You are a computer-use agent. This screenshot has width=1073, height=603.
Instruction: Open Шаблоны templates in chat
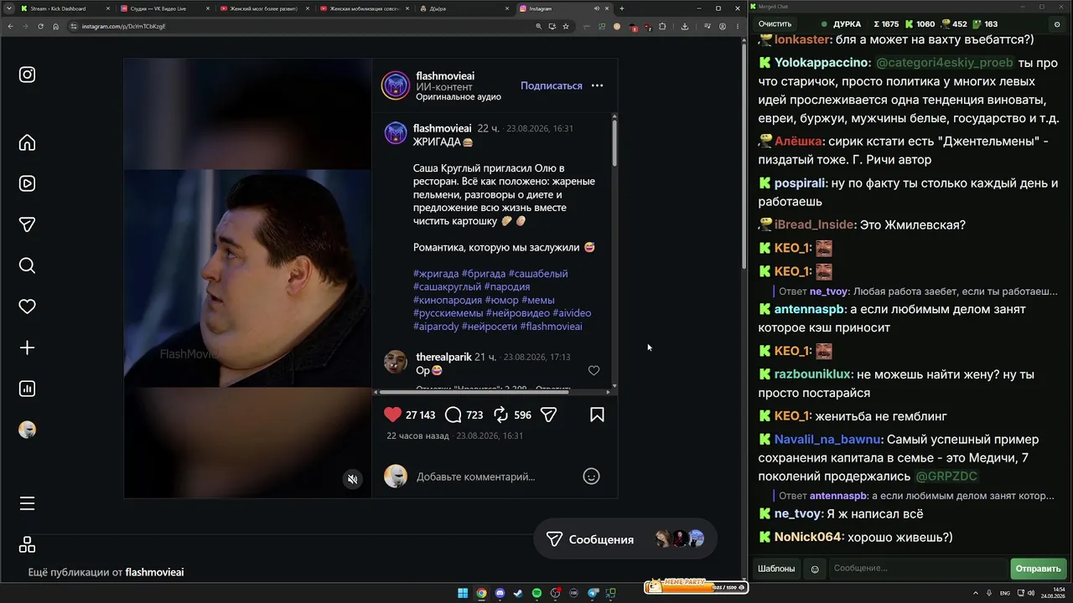[x=776, y=569]
